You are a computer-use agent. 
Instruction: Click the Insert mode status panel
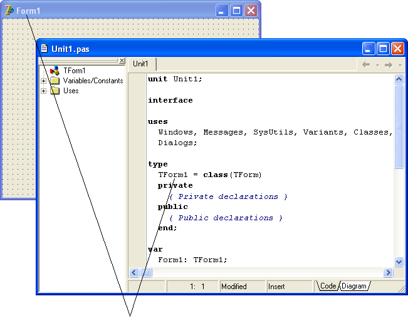pos(290,286)
